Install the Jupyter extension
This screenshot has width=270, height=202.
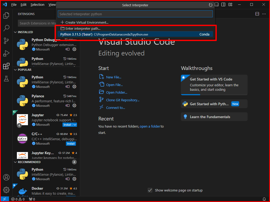[67, 125]
